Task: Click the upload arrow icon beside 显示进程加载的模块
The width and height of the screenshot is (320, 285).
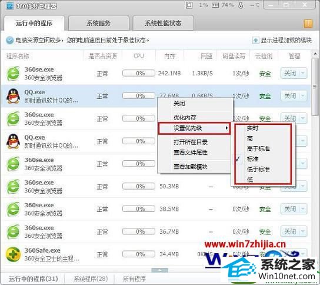Action: click(x=255, y=40)
